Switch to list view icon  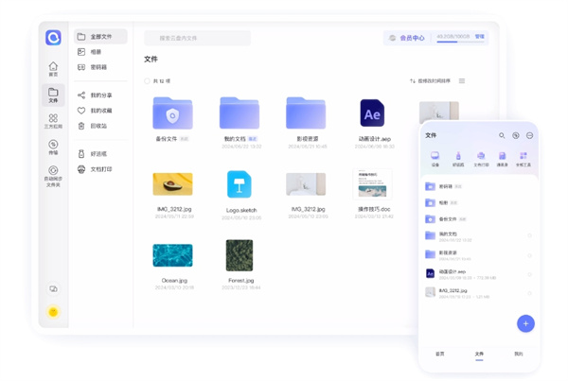click(x=462, y=81)
